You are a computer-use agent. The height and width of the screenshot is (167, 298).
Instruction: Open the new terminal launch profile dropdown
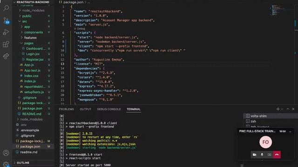pos(282,109)
